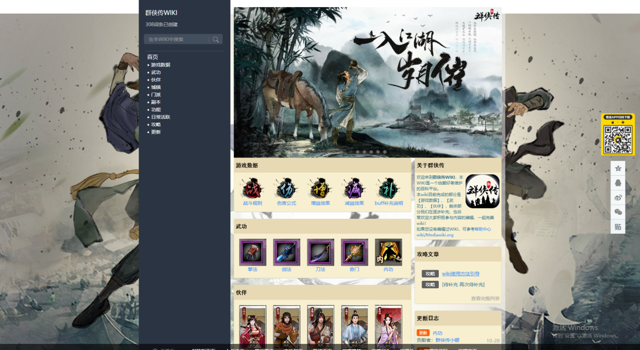640x350 pixels.
Task: Select the 奇门 weapon skill icon
Action: [x=354, y=252]
